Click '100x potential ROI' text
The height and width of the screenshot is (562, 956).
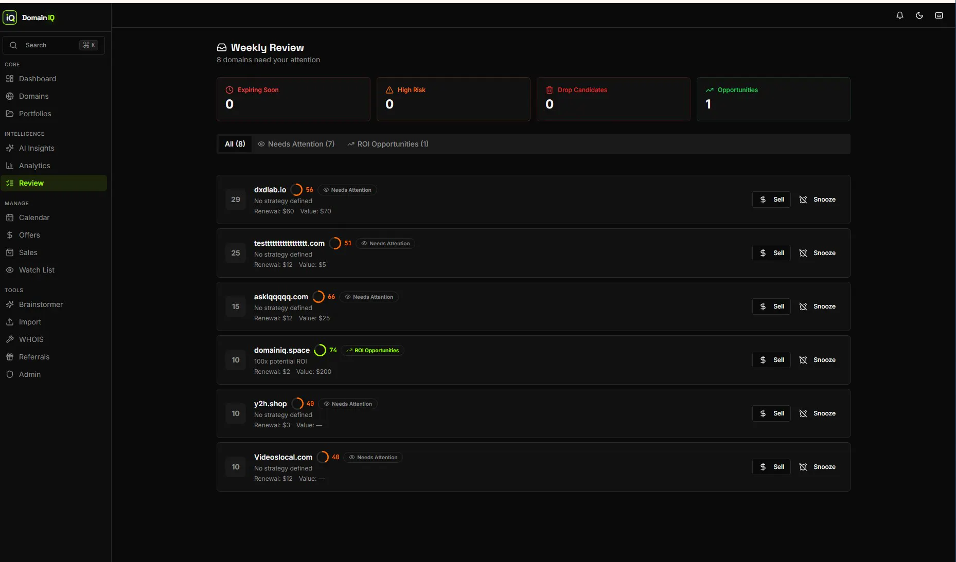pos(280,361)
